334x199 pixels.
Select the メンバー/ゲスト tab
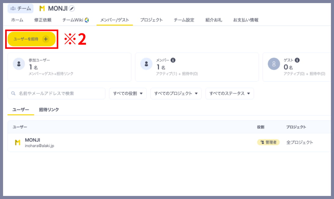tap(115, 20)
